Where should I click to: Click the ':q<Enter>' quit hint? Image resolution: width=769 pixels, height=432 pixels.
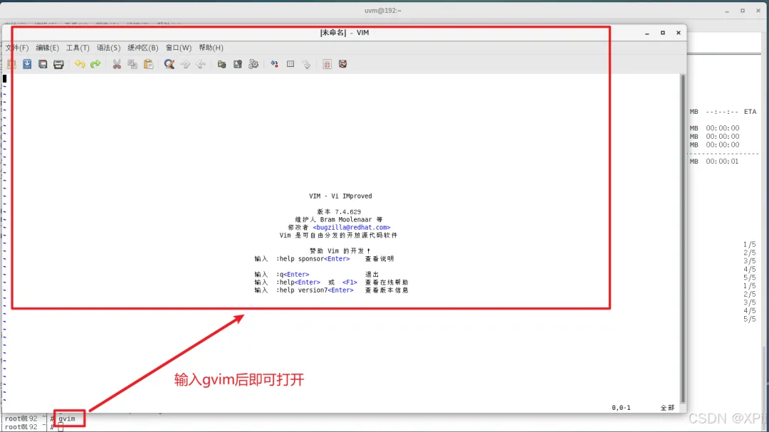pyautogui.click(x=293, y=275)
